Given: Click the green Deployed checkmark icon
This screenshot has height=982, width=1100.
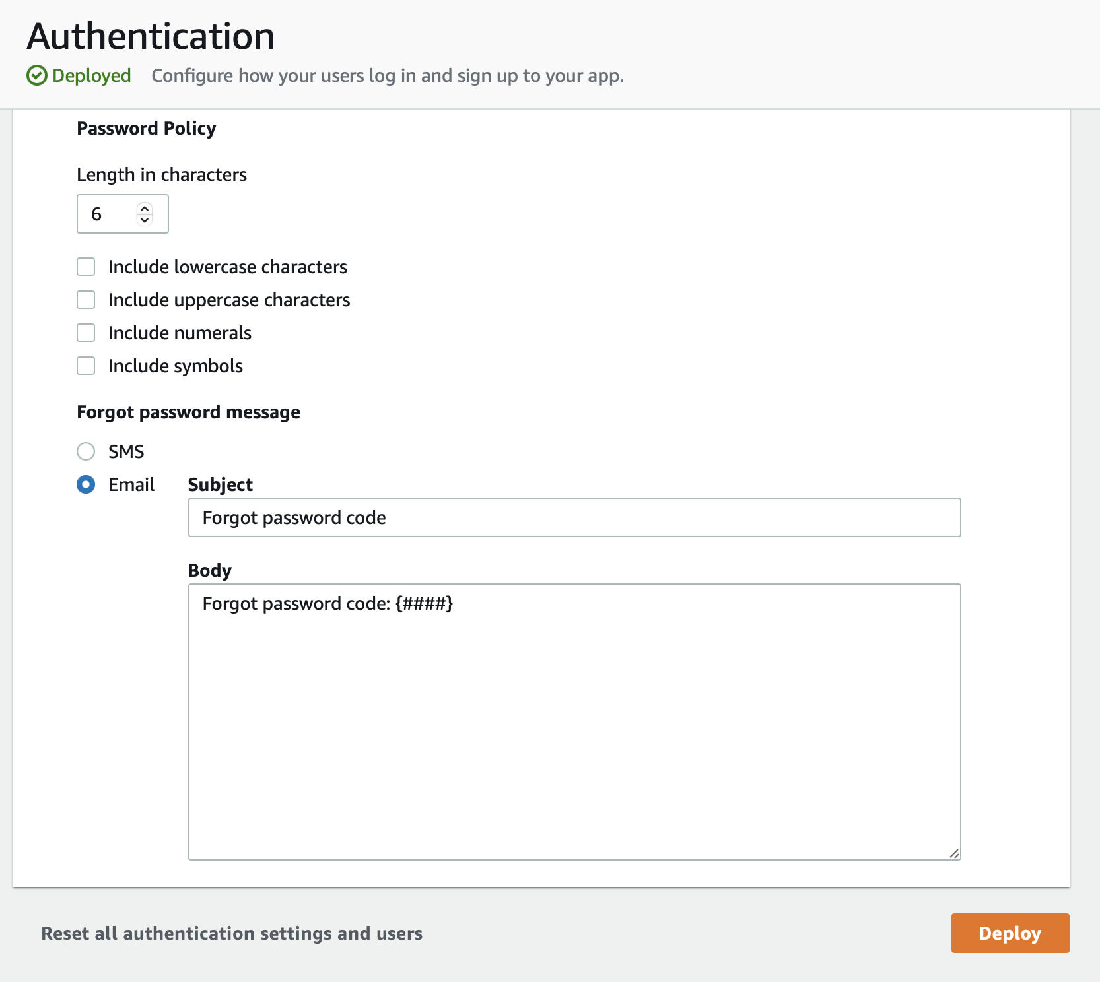Looking at the screenshot, I should (37, 76).
